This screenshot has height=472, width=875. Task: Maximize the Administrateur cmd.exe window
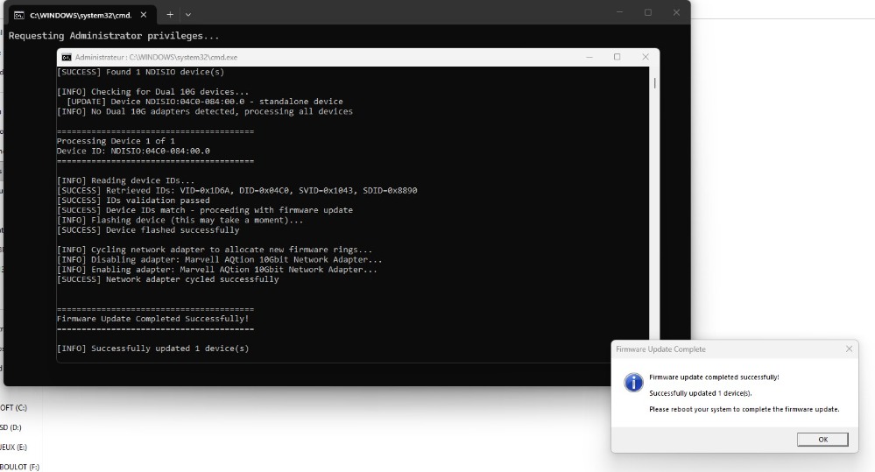click(617, 57)
